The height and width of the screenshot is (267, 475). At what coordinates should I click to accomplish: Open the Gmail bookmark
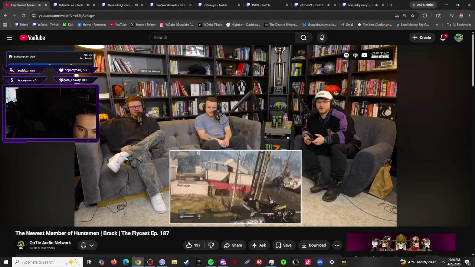coord(347,25)
